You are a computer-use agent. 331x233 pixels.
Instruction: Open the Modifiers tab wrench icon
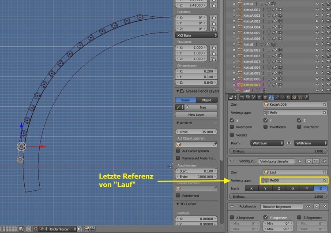pyautogui.click(x=277, y=97)
